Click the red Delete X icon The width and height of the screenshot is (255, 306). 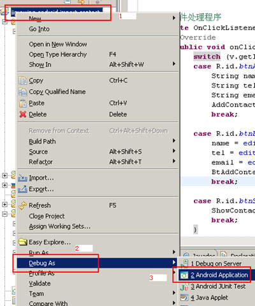(x=23, y=114)
